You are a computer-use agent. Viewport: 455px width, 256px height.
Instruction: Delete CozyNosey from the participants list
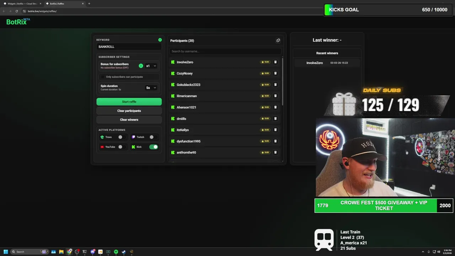tap(275, 73)
